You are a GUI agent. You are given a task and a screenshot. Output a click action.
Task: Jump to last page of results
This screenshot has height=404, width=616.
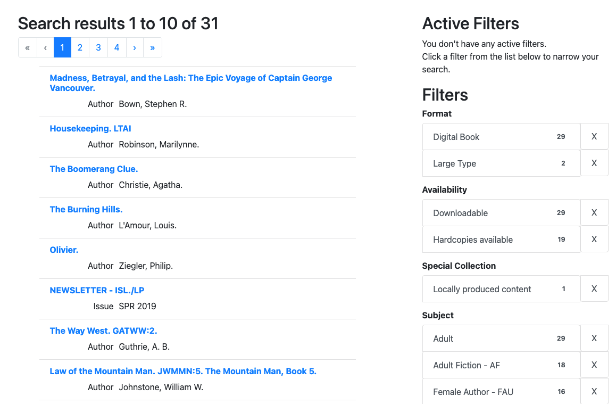[x=153, y=48]
